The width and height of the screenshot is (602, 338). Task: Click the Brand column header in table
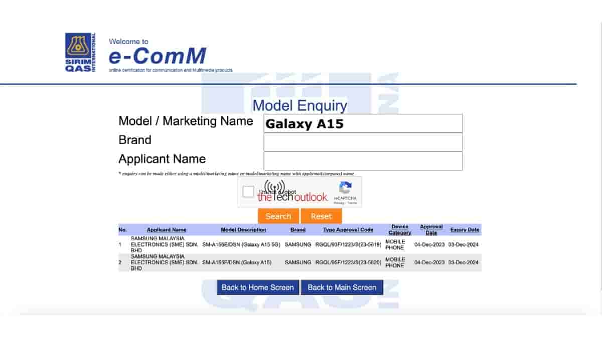(297, 230)
